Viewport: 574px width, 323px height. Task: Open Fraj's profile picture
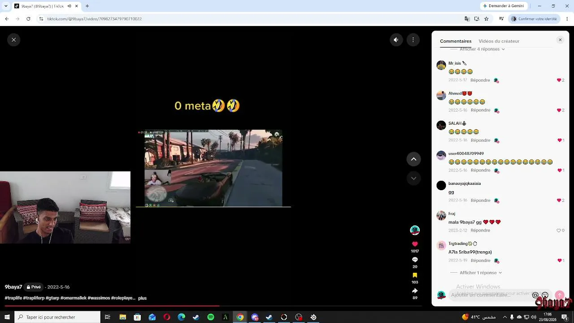point(441,215)
